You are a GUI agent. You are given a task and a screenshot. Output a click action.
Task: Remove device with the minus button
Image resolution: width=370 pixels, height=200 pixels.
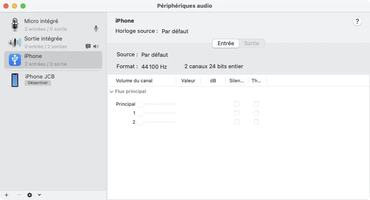click(x=19, y=195)
